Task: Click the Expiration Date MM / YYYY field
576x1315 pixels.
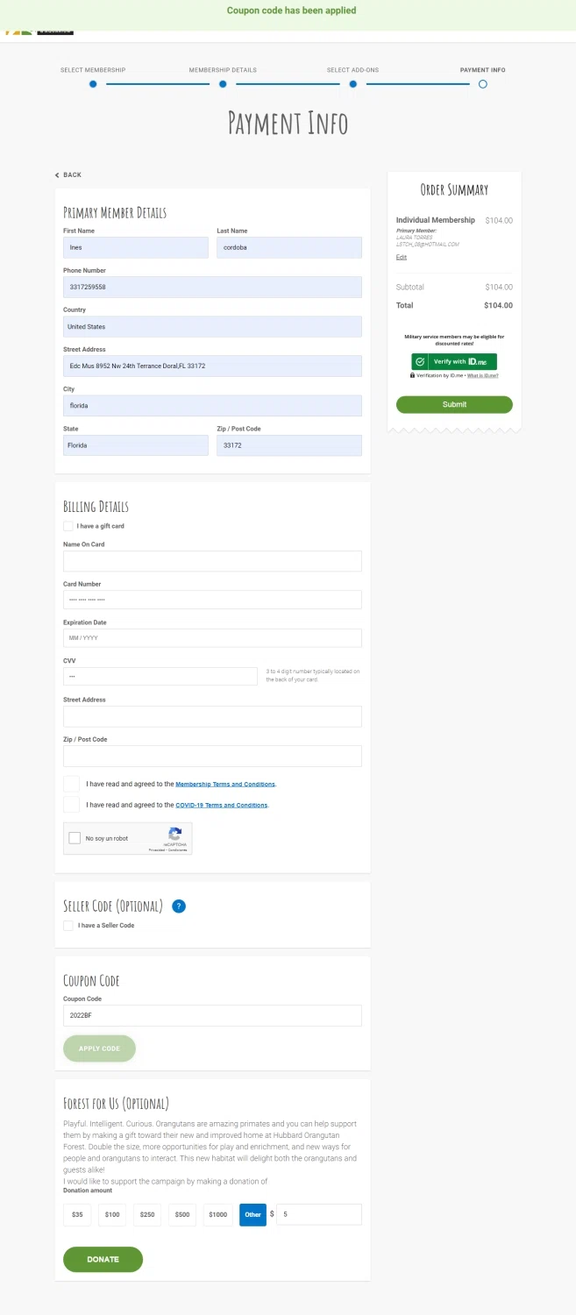Action: click(x=212, y=638)
